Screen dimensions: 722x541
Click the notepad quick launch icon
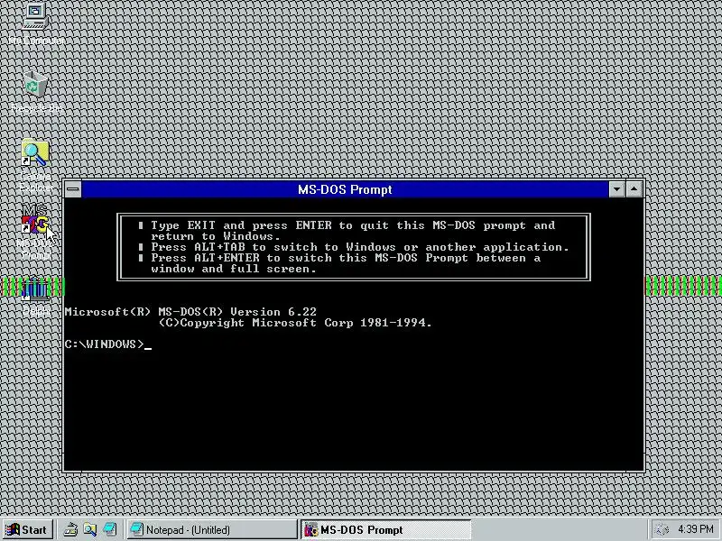pos(109,529)
